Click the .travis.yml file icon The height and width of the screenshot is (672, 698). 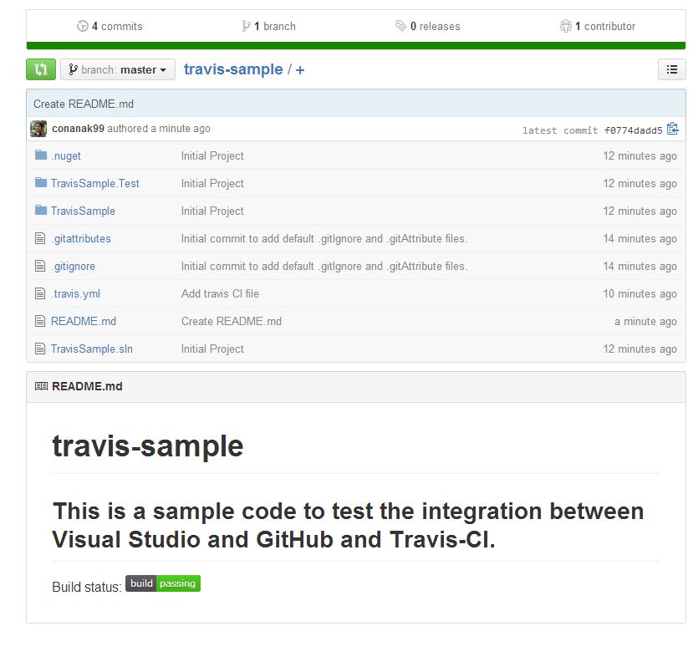[40, 293]
